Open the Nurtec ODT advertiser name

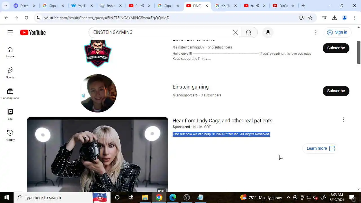tap(202, 127)
